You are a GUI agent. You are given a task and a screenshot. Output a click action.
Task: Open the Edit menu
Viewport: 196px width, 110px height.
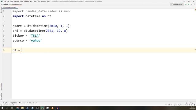click(8, 2)
